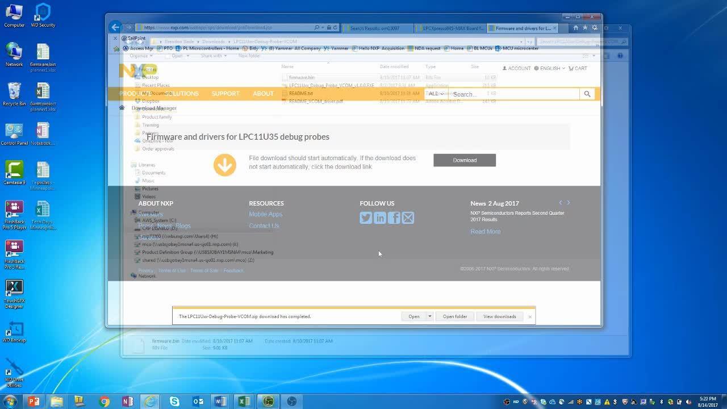The width and height of the screenshot is (727, 409).
Task: Click the NXP site search magnifier
Action: click(x=587, y=94)
